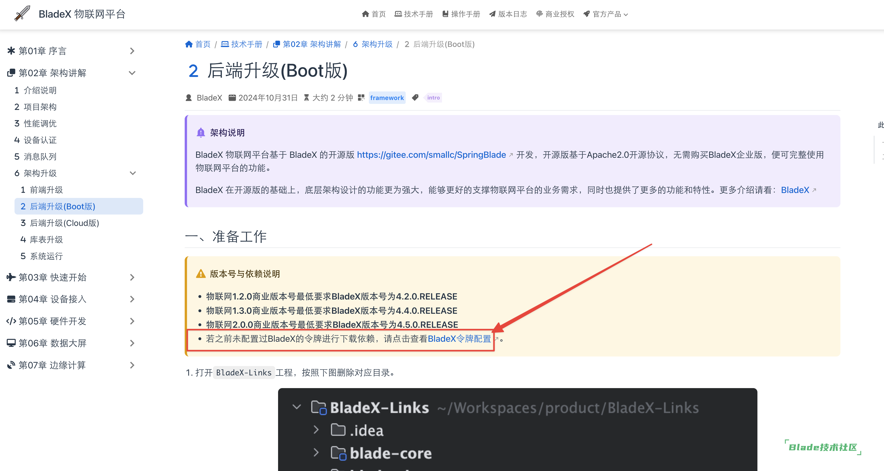Expand 第04章 设备接入 chevron

(x=133, y=299)
